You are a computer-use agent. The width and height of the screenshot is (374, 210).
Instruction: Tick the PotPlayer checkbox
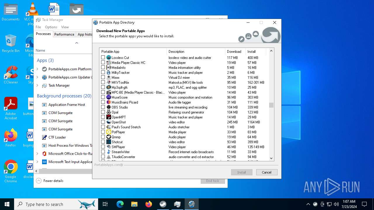click(x=103, y=132)
